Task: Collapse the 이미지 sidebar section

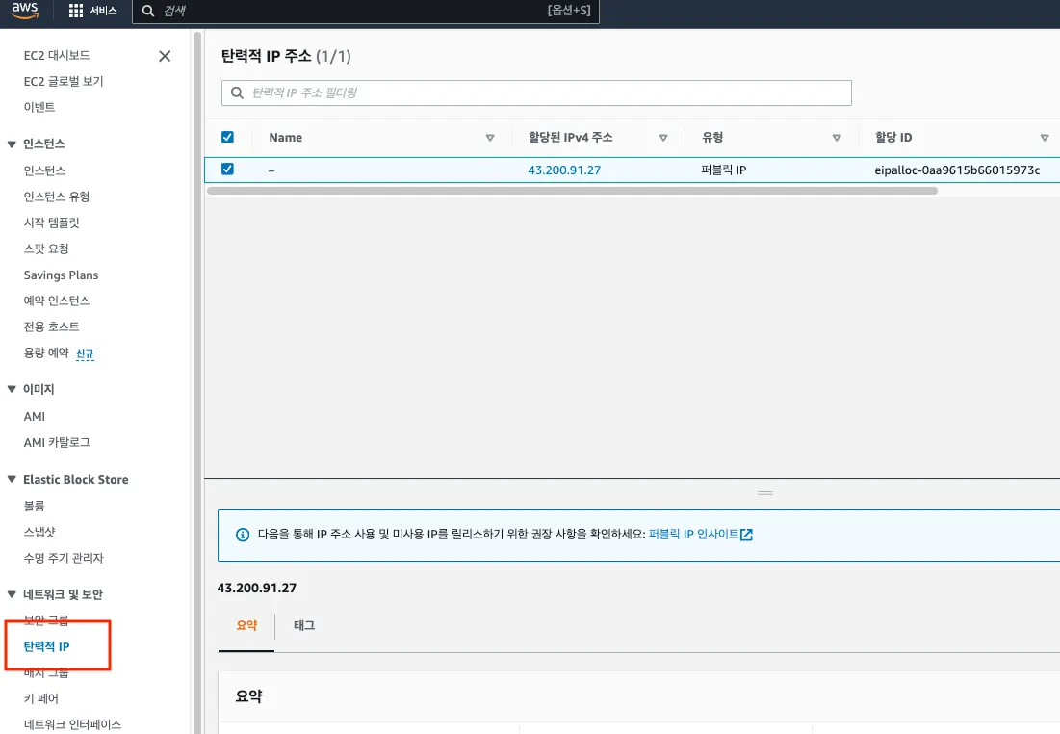Action: point(12,389)
